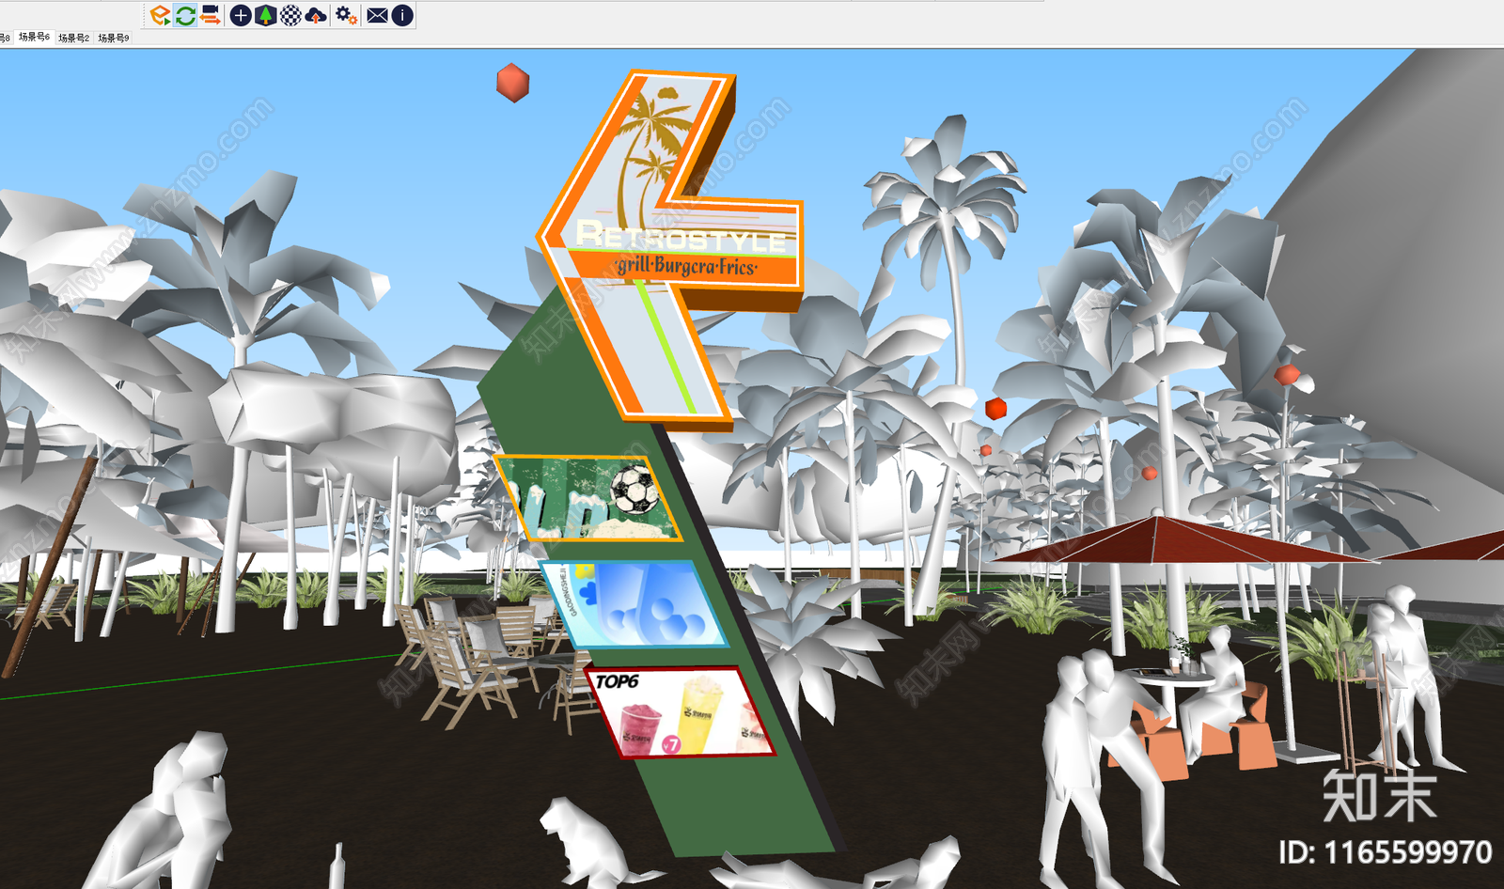
Task: Click the cloud upload icon
Action: pyautogui.click(x=317, y=15)
